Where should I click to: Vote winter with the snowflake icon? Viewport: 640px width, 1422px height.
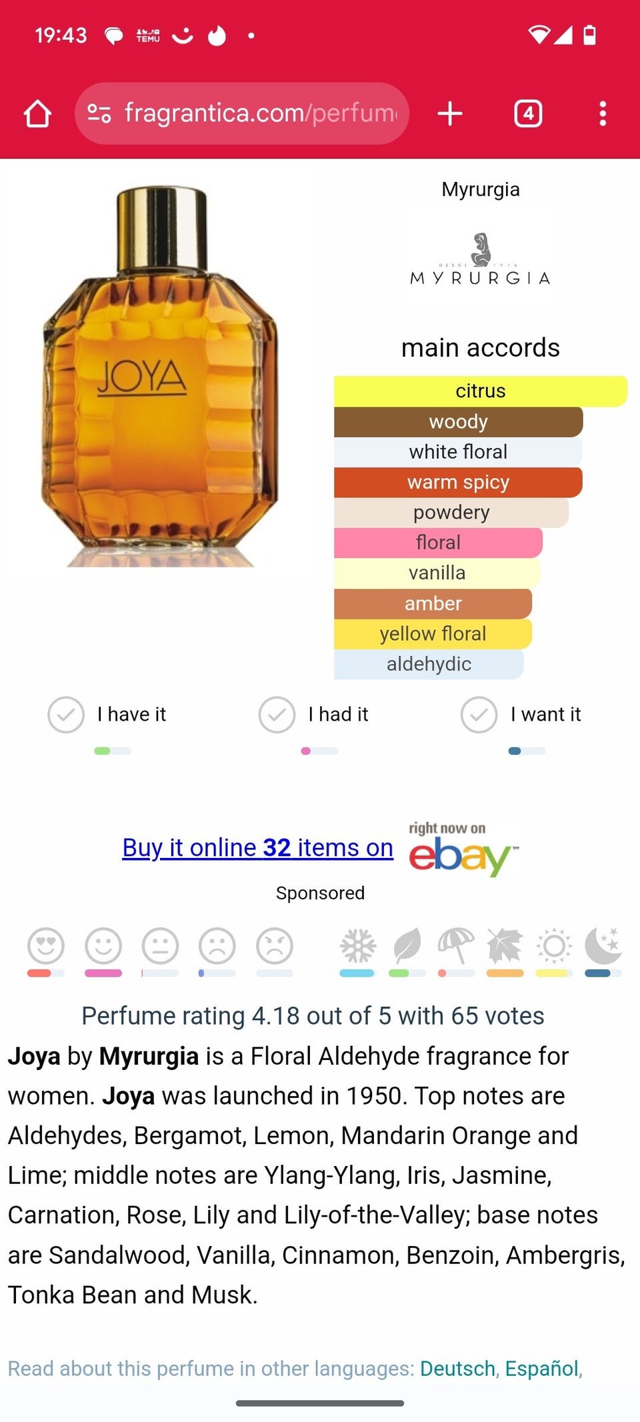(x=358, y=945)
